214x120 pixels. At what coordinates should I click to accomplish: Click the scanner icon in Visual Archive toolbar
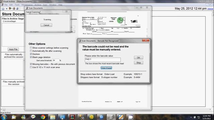tap(3, 9)
